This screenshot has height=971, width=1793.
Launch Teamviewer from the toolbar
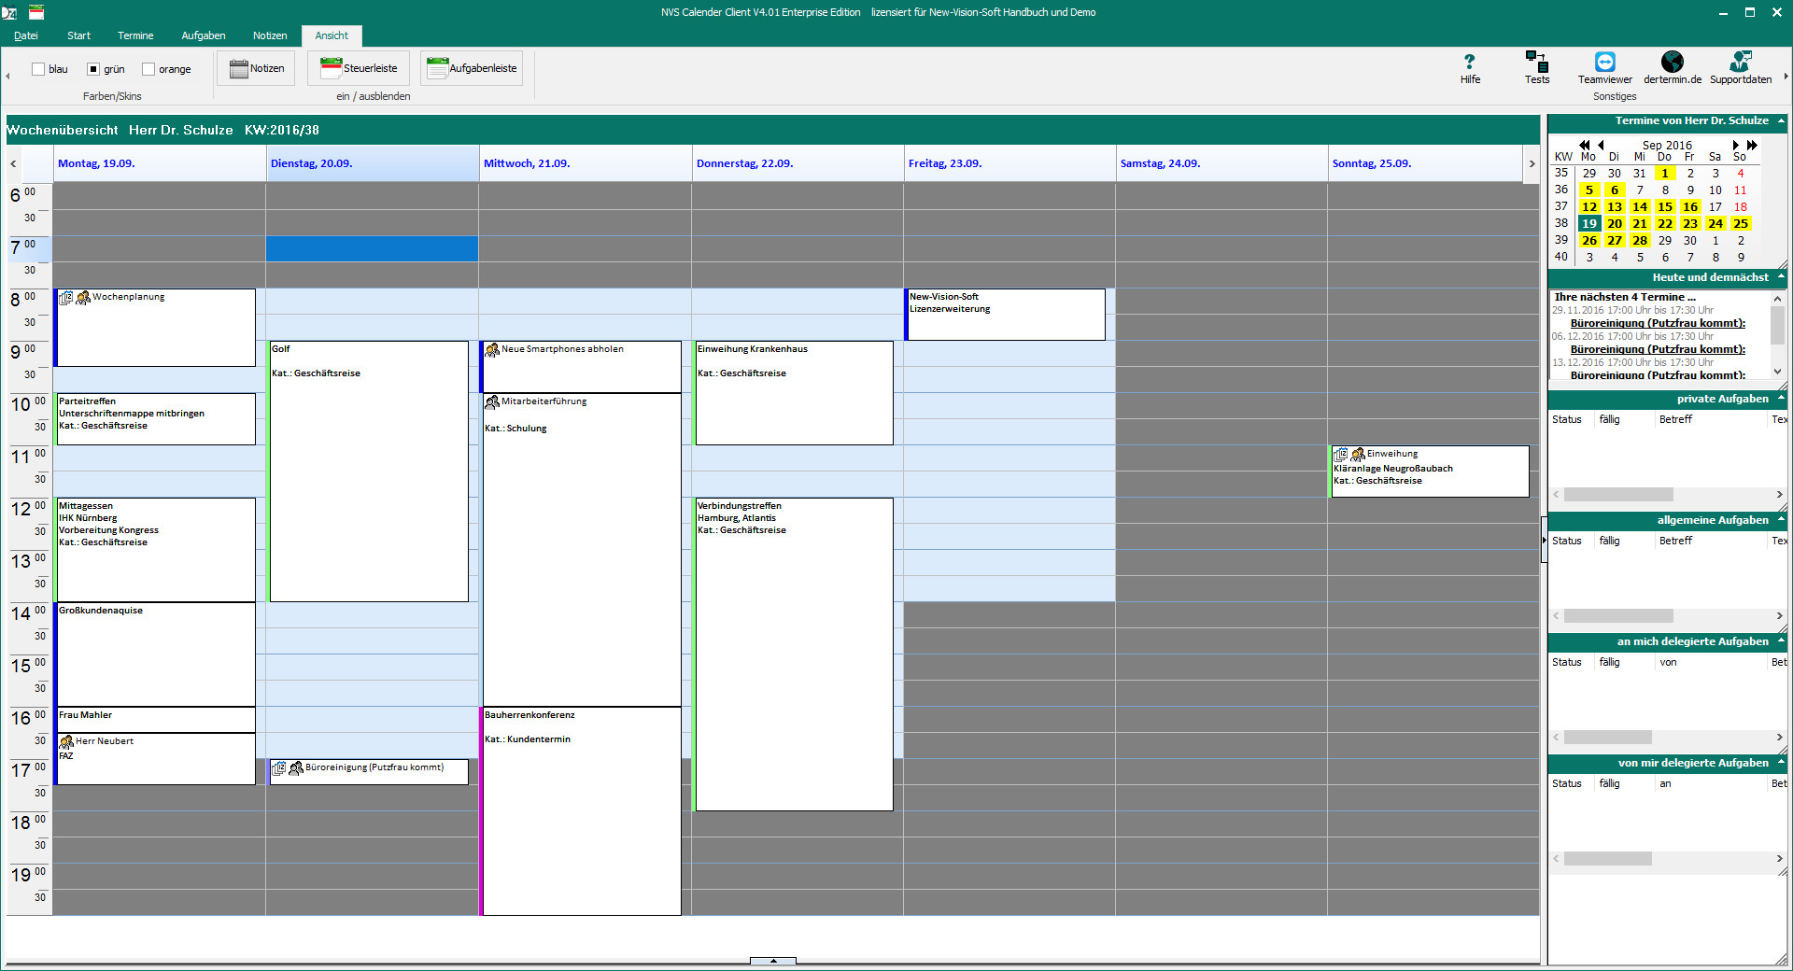click(1604, 63)
